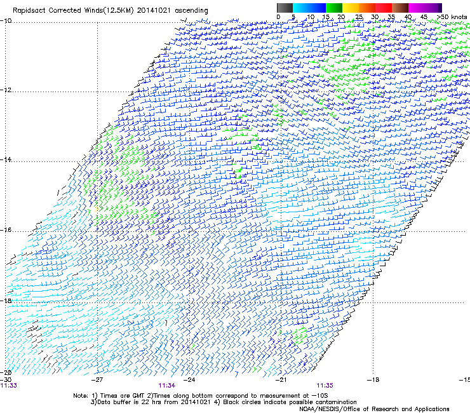This screenshot has width=470, height=413.
Task: Click the yellow 20-25 knots legend color
Action: (x=351, y=8)
